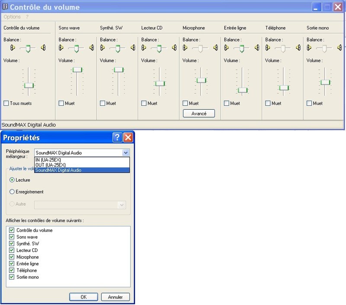
Task: Open the Options menu
Action: 12,17
